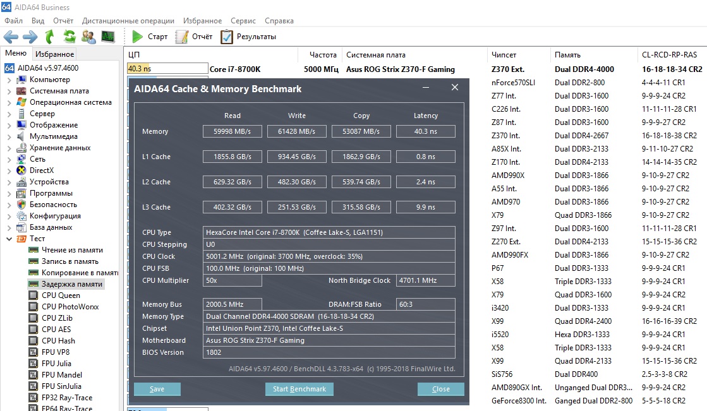This screenshot has width=707, height=411.
Task: Select the Отображение monitor icon
Action: 21,125
